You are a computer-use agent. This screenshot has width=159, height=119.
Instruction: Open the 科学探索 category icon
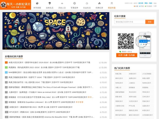(x=37, y=3)
